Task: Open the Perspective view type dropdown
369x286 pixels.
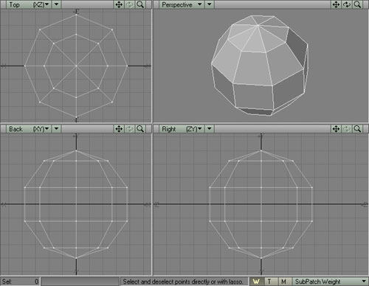Action: click(x=182, y=4)
